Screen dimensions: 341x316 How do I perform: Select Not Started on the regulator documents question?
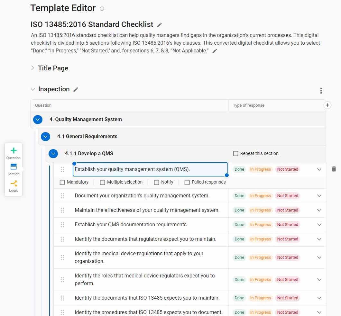[x=287, y=239]
